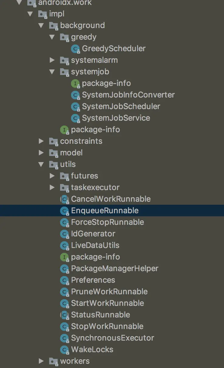Click the StatusRunnable class icon
Viewport: 224px width, 368px height.
click(64, 315)
